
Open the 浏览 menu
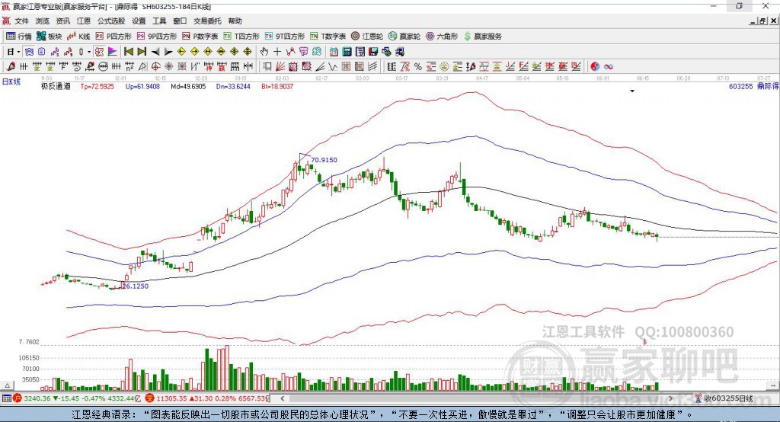tap(43, 21)
